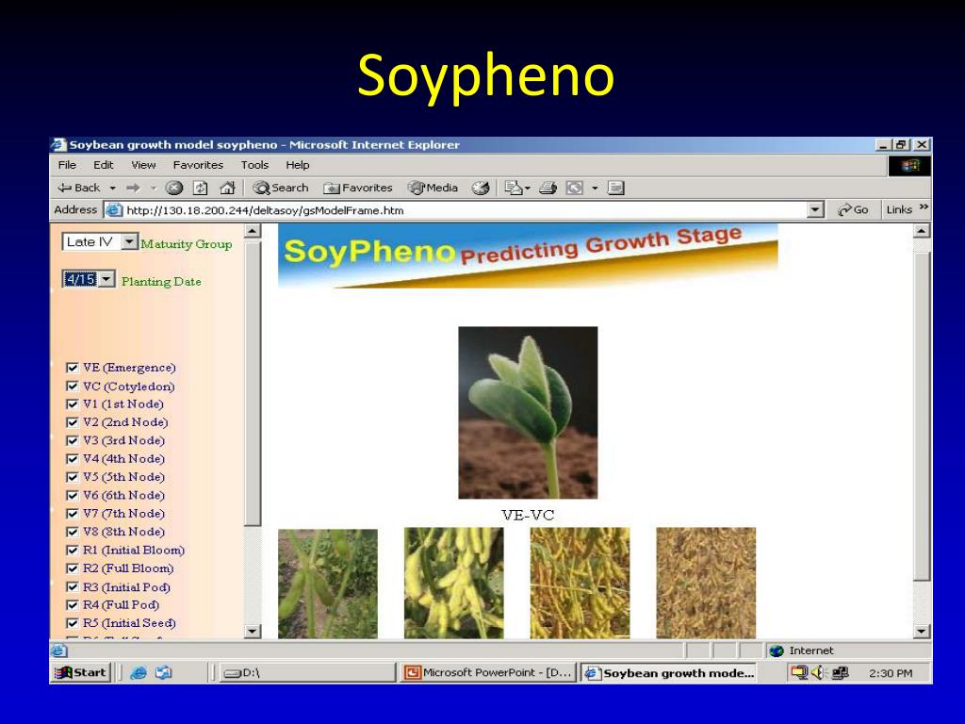Click the Windows logo throbber icon
This screenshot has width=965, height=724.
[909, 166]
